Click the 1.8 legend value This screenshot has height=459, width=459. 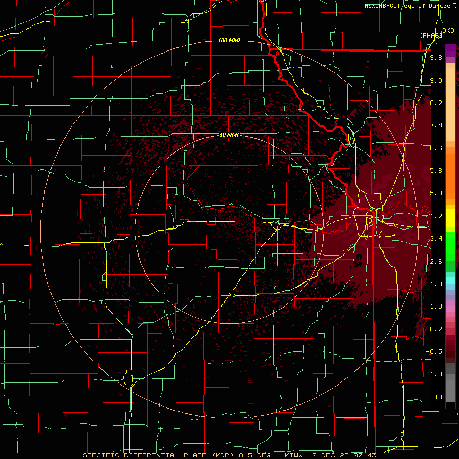(x=436, y=284)
